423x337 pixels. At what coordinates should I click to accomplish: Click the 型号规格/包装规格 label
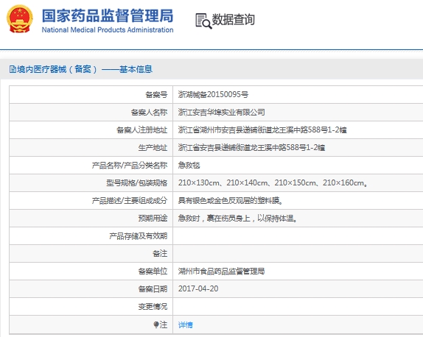pyautogui.click(x=137, y=183)
